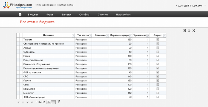The image size is (208, 107).
Task: Go to the previous page of results
Action: pos(23,102)
